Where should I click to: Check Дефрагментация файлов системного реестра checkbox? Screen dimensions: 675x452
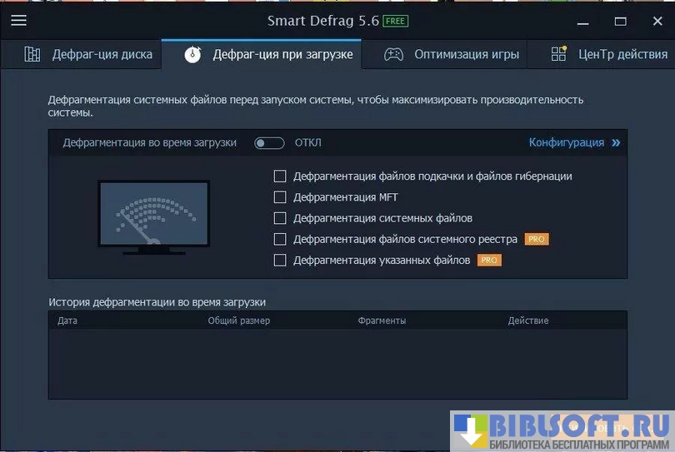point(280,239)
